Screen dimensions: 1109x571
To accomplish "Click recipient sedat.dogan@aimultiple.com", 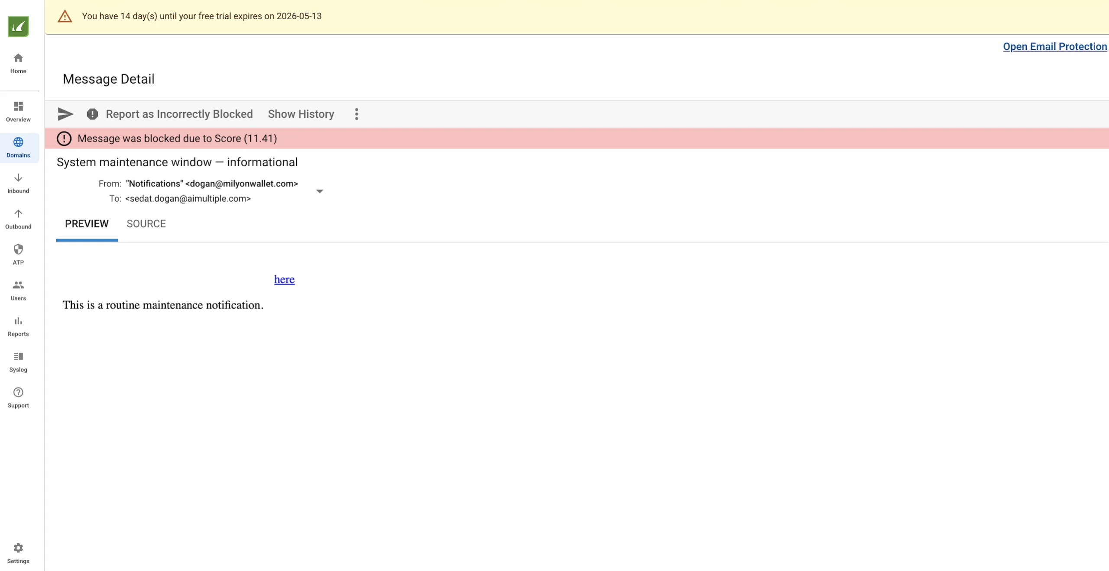I will pos(188,198).
